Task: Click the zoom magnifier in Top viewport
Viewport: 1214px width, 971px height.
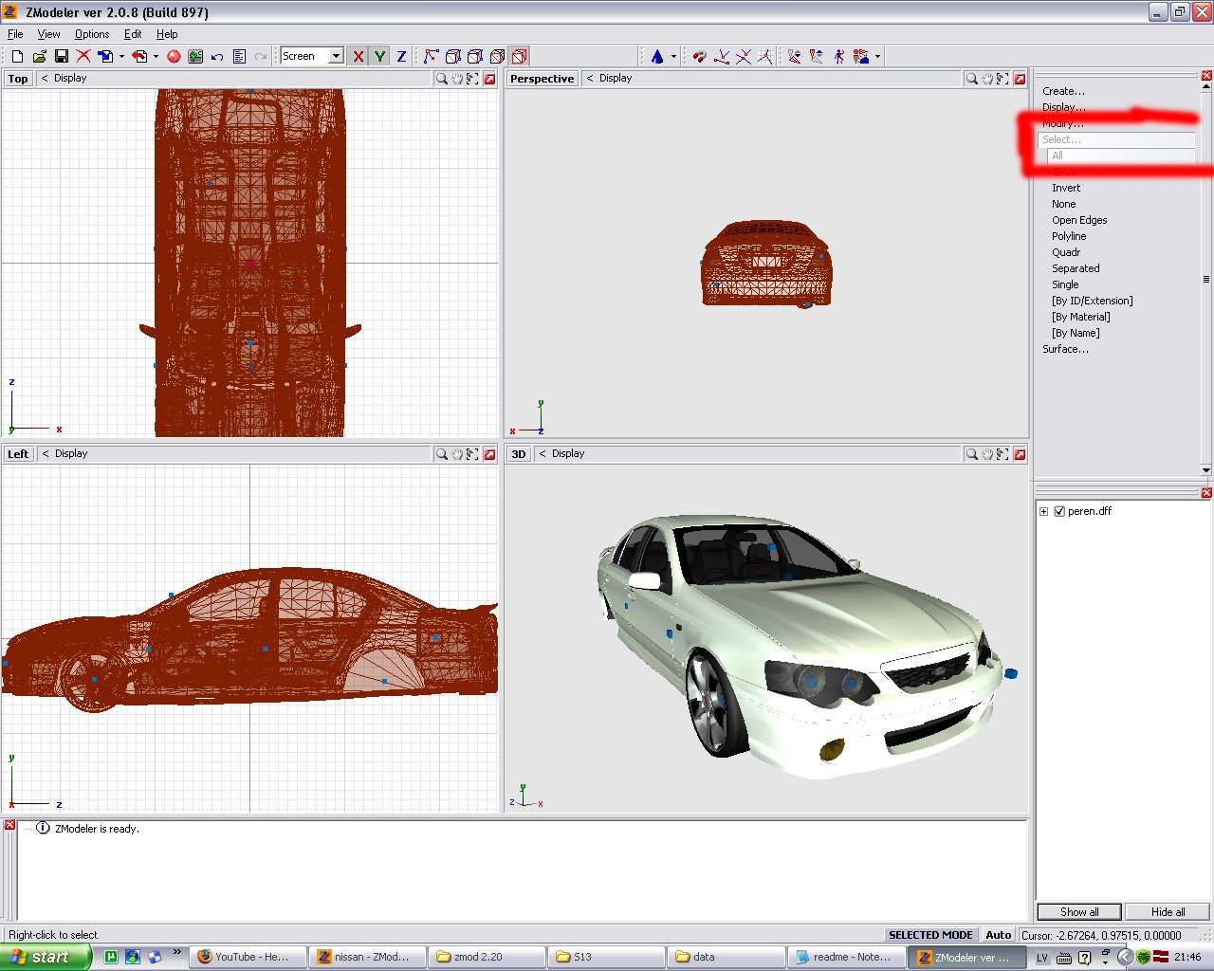Action: [x=441, y=80]
